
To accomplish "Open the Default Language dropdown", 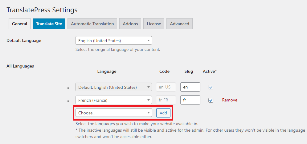I will click(x=113, y=41).
